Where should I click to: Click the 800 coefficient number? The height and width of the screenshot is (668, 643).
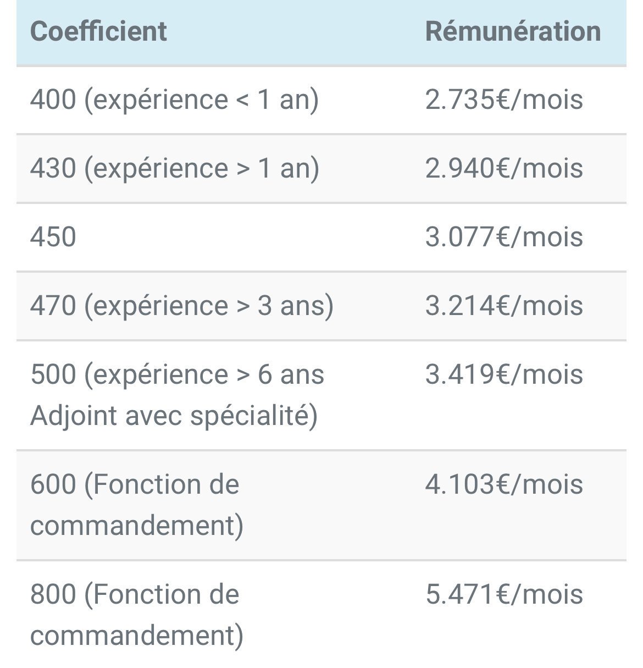53,594
